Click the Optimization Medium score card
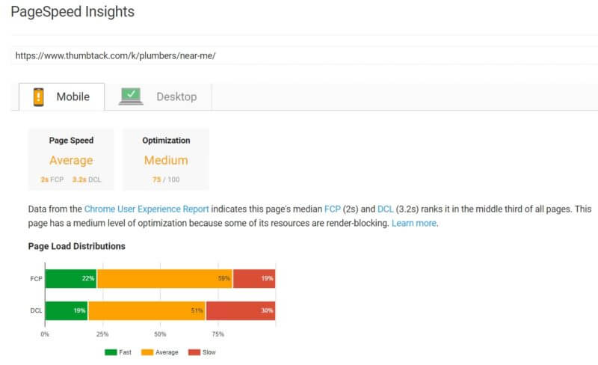Screen dimensions: 598x365 166,159
